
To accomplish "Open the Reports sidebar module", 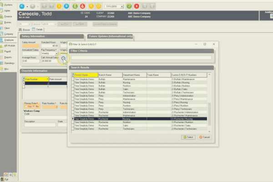I will click(8, 57).
